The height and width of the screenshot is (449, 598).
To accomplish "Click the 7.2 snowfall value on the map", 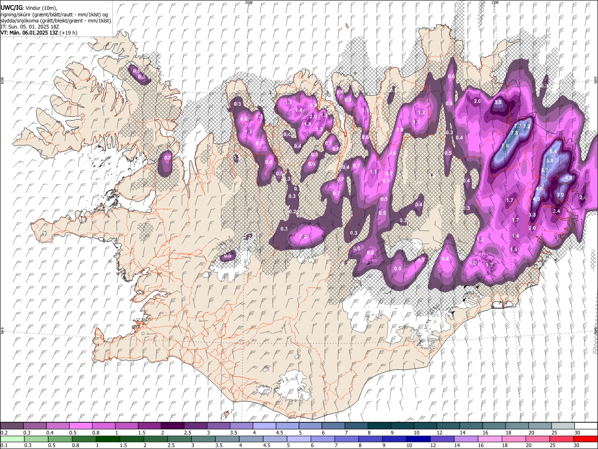I will coord(526,127).
